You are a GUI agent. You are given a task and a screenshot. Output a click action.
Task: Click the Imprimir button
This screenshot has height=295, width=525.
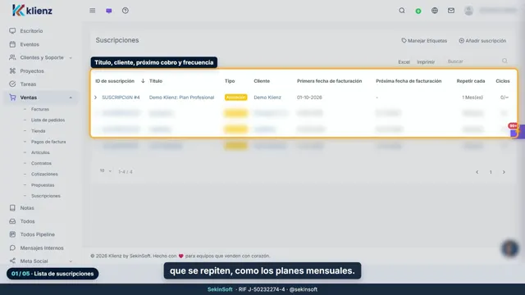426,62
